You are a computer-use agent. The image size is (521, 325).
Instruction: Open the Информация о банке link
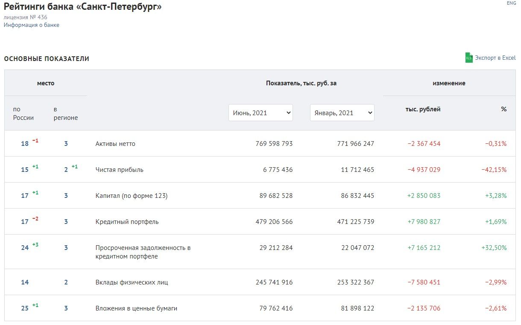click(32, 25)
